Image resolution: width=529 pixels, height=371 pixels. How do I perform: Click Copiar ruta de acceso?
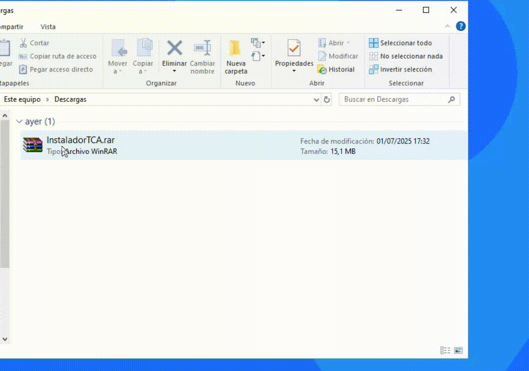point(58,56)
